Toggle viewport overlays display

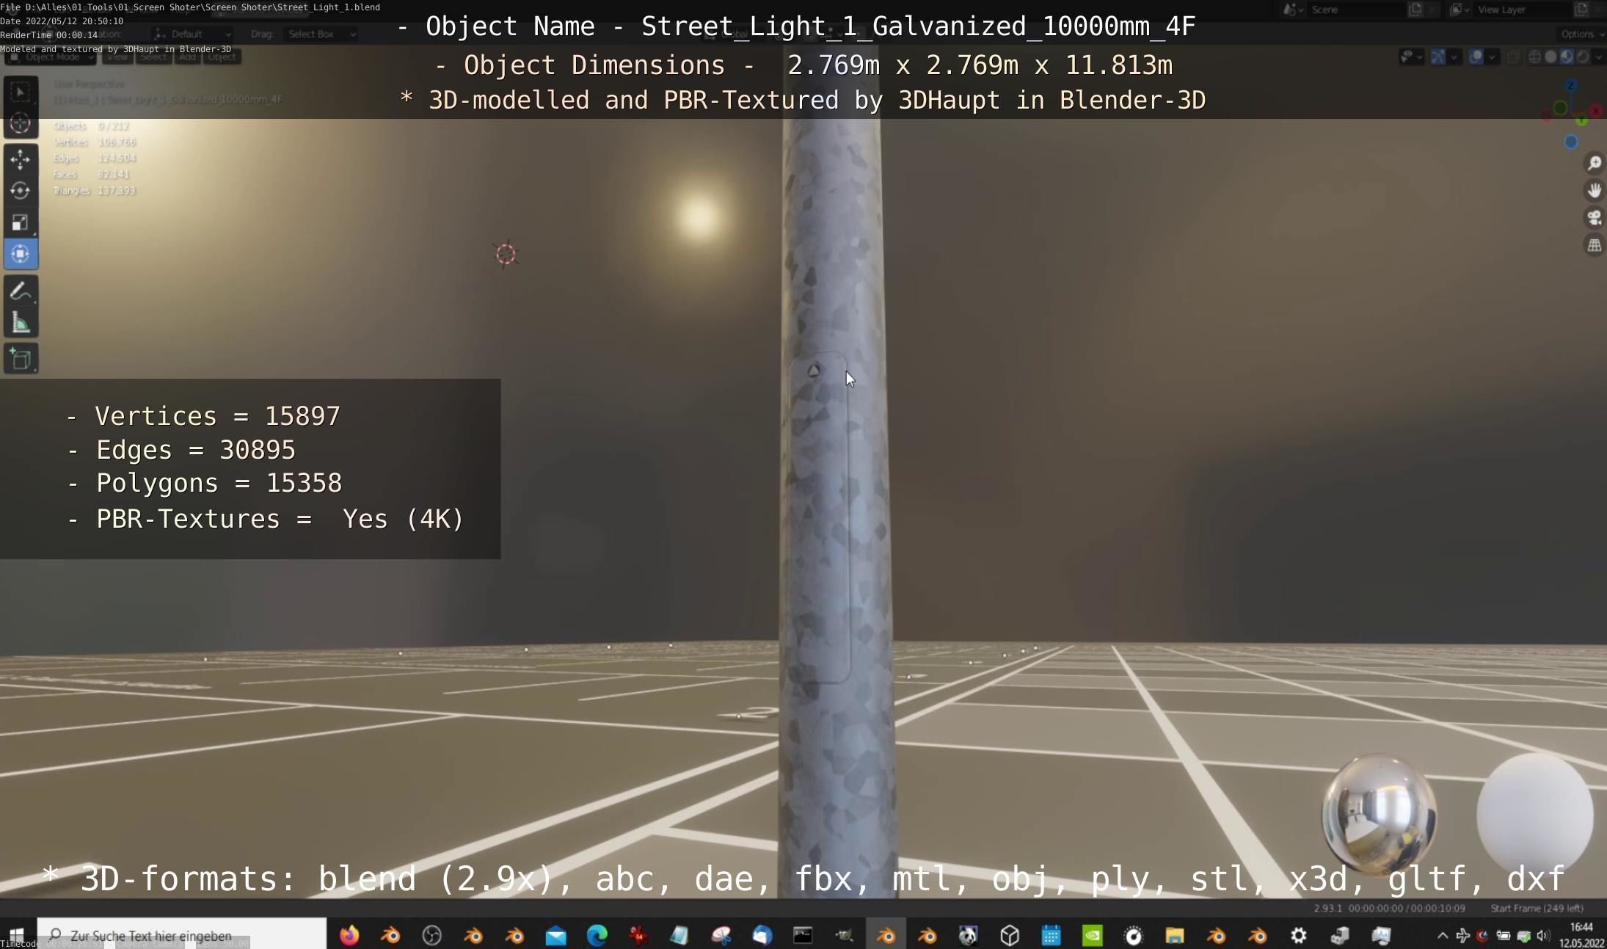click(x=1476, y=57)
